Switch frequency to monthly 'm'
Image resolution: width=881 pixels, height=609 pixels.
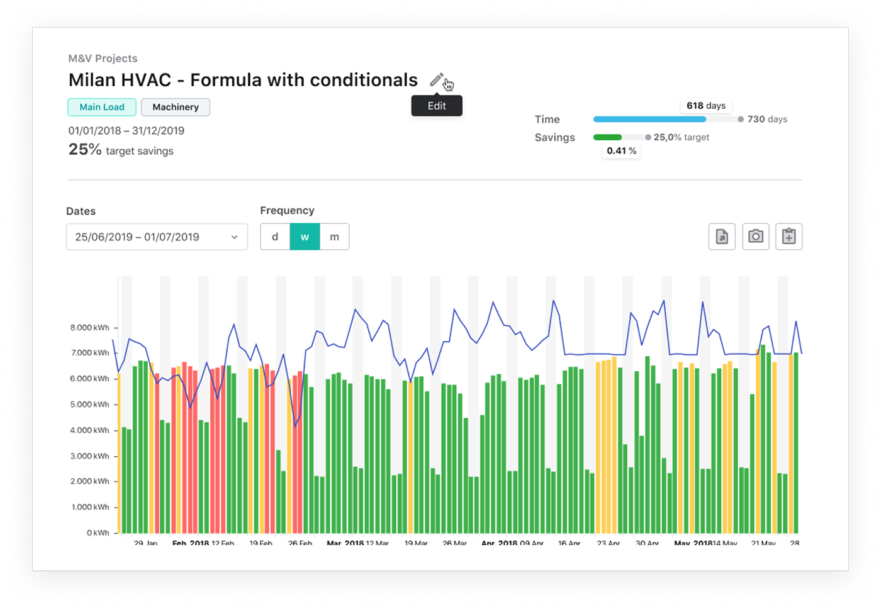pos(334,237)
